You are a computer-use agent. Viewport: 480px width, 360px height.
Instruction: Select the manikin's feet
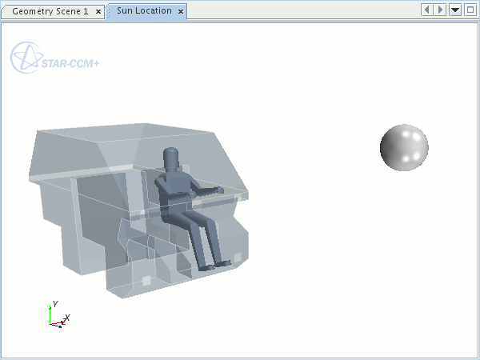(x=212, y=266)
